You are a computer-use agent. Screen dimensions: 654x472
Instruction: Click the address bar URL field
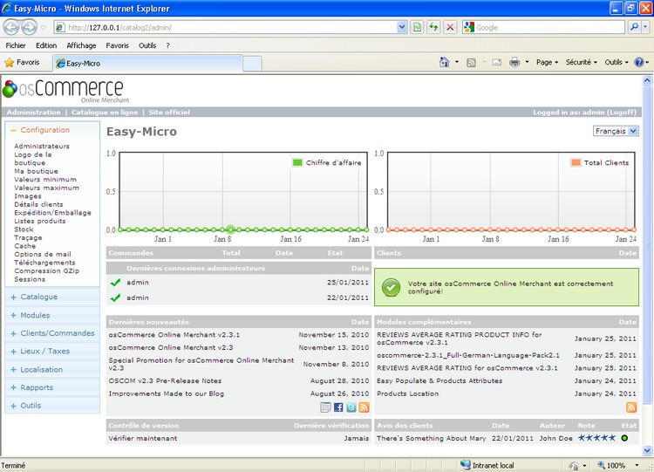click(231, 28)
